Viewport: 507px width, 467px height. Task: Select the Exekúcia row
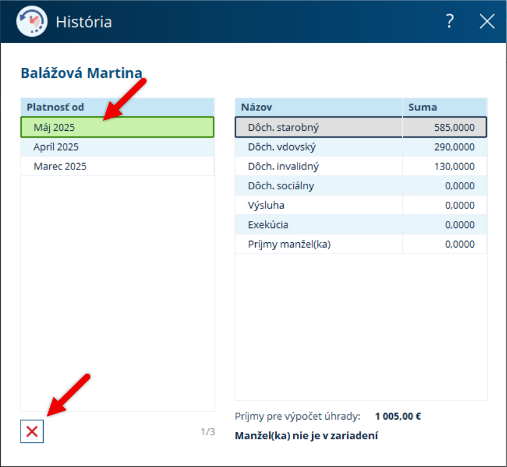coord(361,224)
